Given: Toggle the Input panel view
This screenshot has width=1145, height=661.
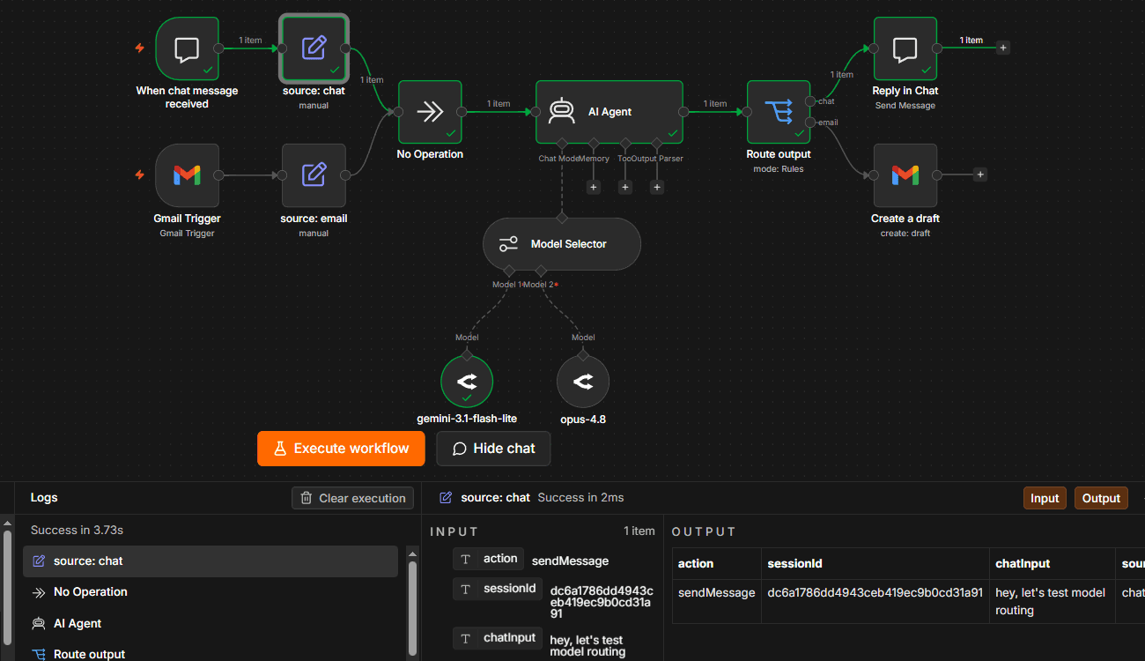Looking at the screenshot, I should tap(1045, 498).
